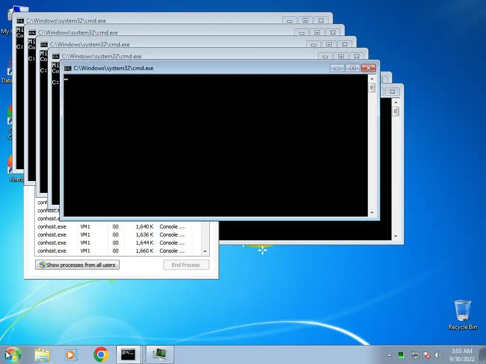Click the End Process button
Screen dimensions: 486x364
pyautogui.click(x=186, y=265)
